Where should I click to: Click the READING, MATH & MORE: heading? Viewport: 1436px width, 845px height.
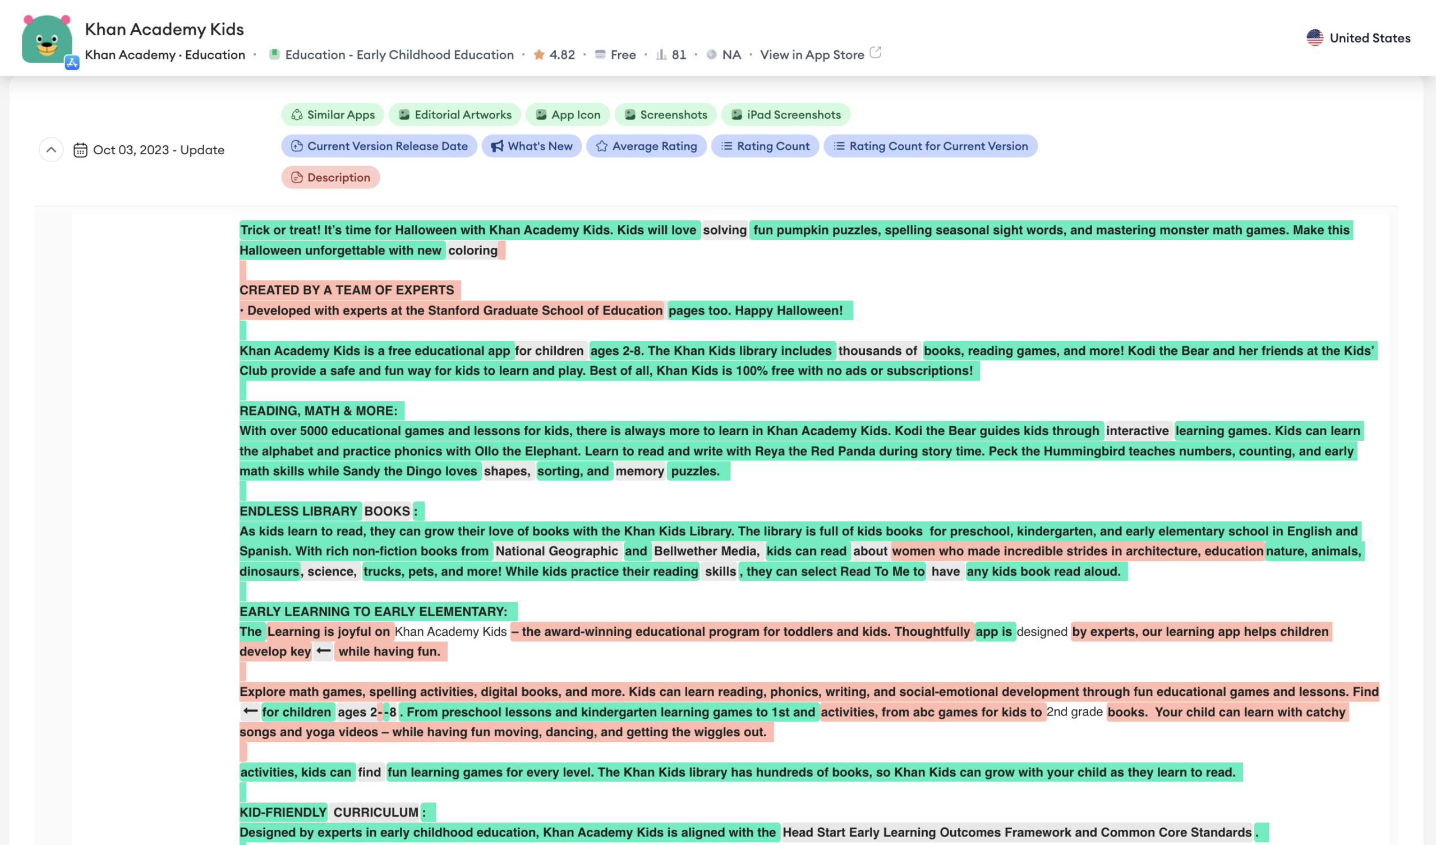319,411
